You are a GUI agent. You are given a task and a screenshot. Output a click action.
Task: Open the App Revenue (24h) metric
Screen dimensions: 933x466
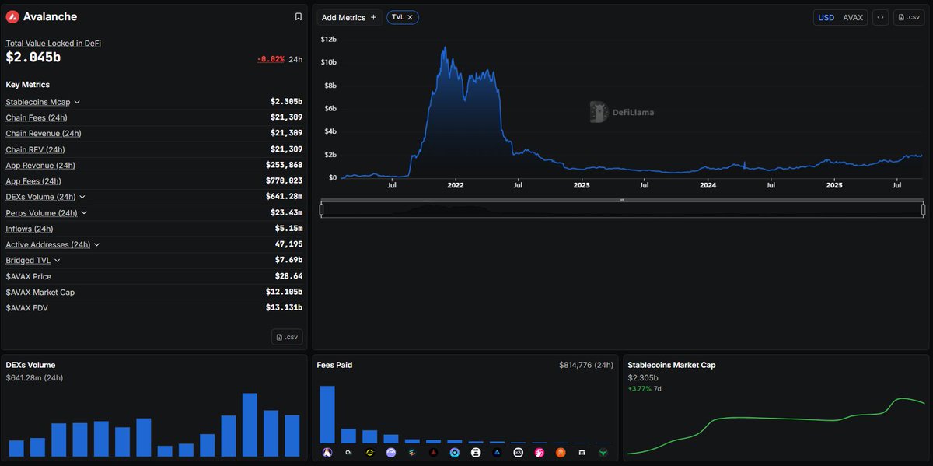pos(40,165)
